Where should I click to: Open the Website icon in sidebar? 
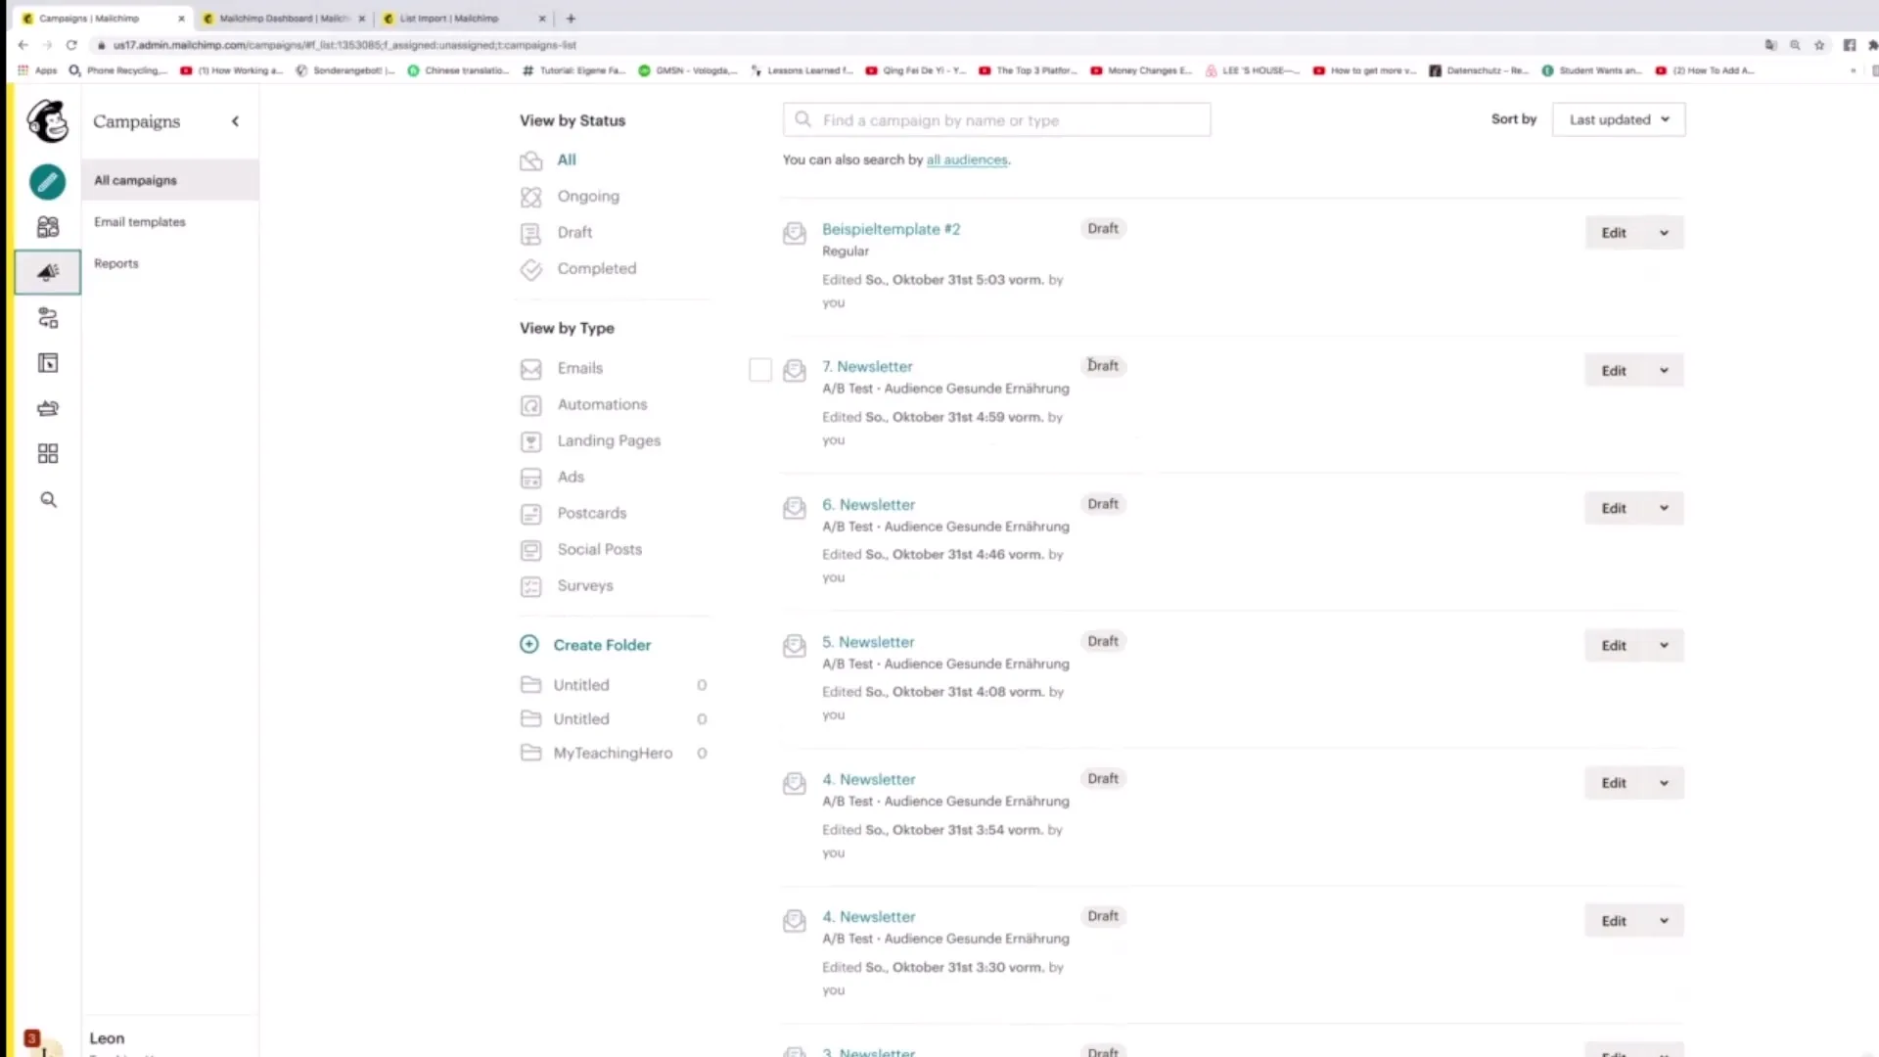pos(47,363)
